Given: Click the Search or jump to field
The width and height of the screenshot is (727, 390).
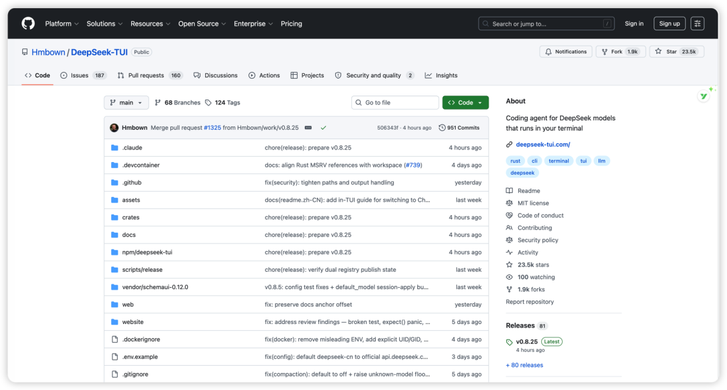Looking at the screenshot, I should (x=546, y=24).
